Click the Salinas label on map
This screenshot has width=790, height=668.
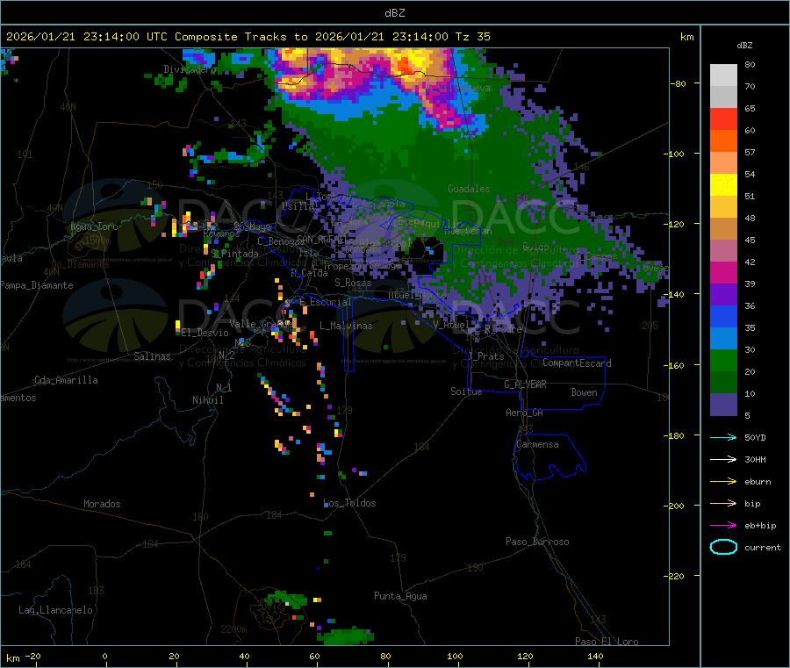[x=152, y=356]
